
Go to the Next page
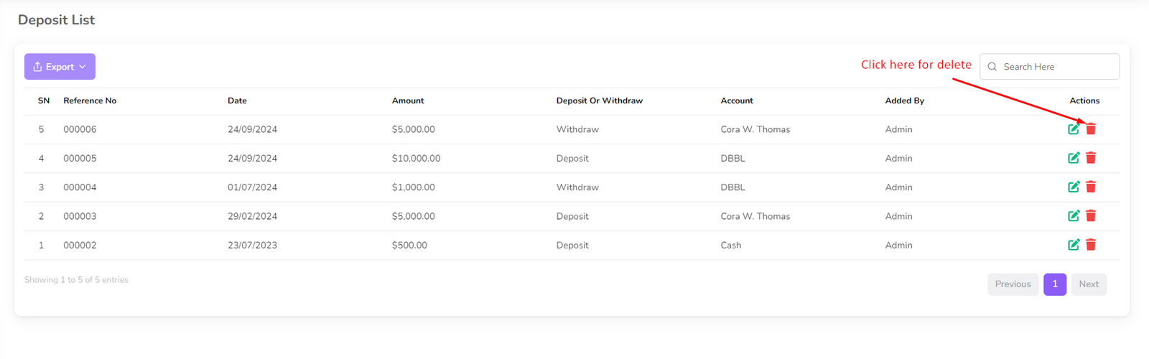1089,284
